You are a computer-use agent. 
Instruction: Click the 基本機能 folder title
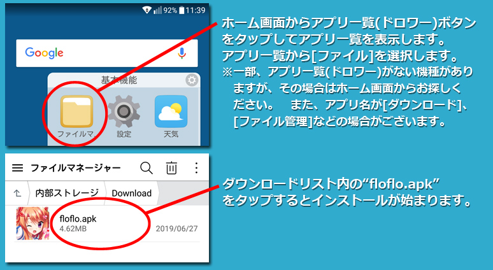[119, 80]
